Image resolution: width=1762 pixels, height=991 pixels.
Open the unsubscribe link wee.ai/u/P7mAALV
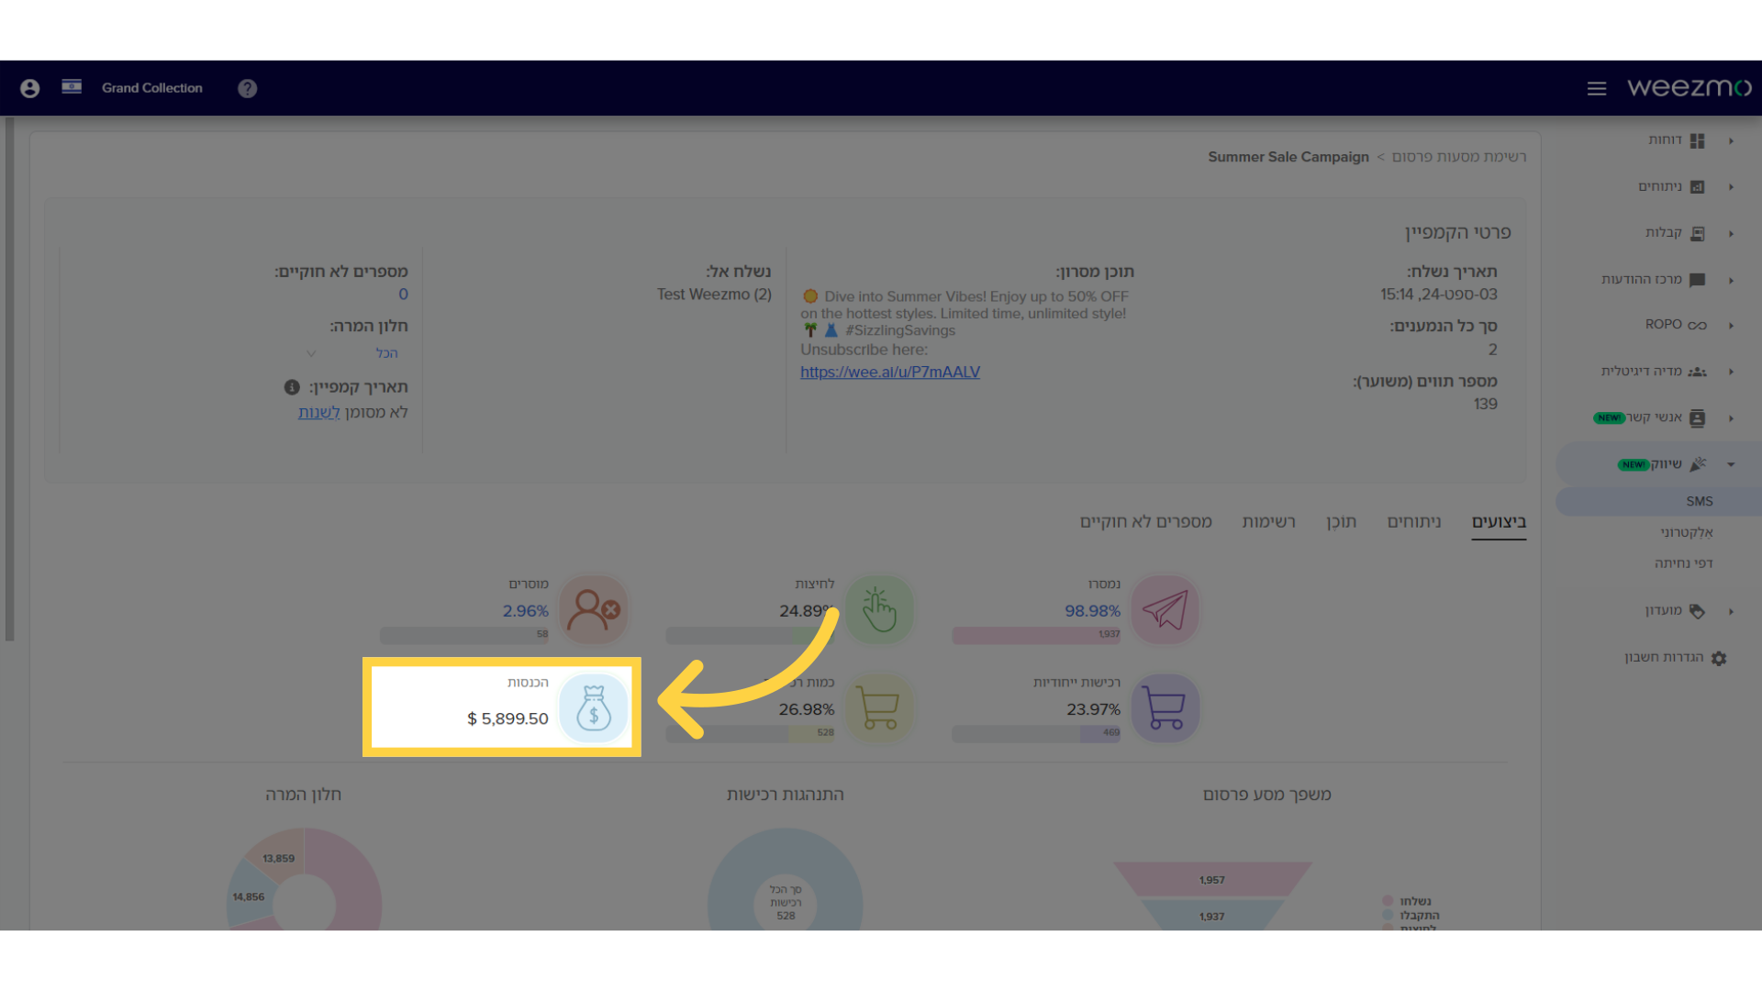click(x=889, y=372)
